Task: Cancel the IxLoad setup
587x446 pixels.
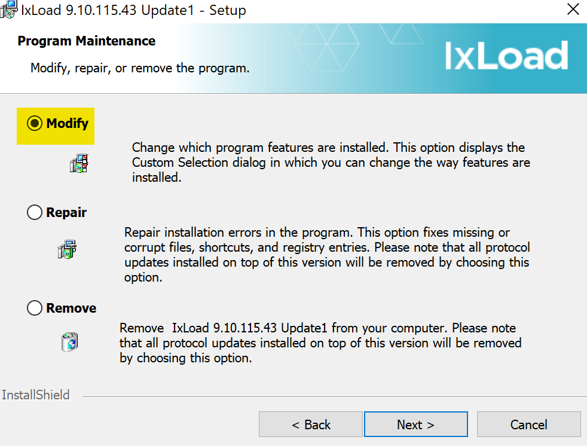Action: pos(528,424)
